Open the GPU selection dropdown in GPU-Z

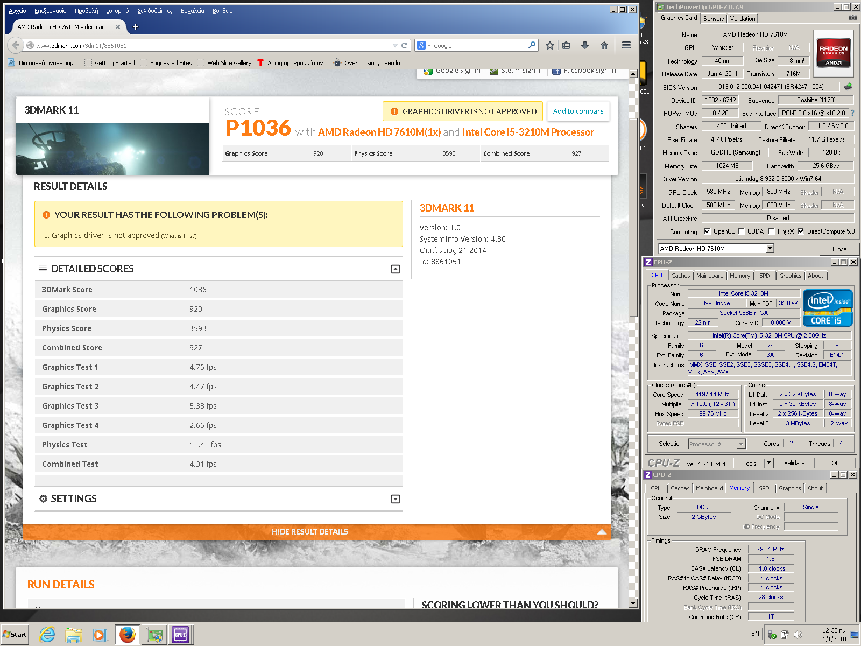click(770, 248)
